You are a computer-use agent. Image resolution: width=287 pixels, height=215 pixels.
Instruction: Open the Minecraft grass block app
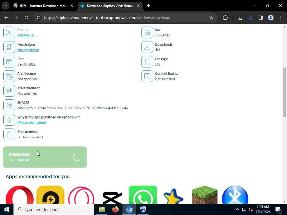pos(205,195)
